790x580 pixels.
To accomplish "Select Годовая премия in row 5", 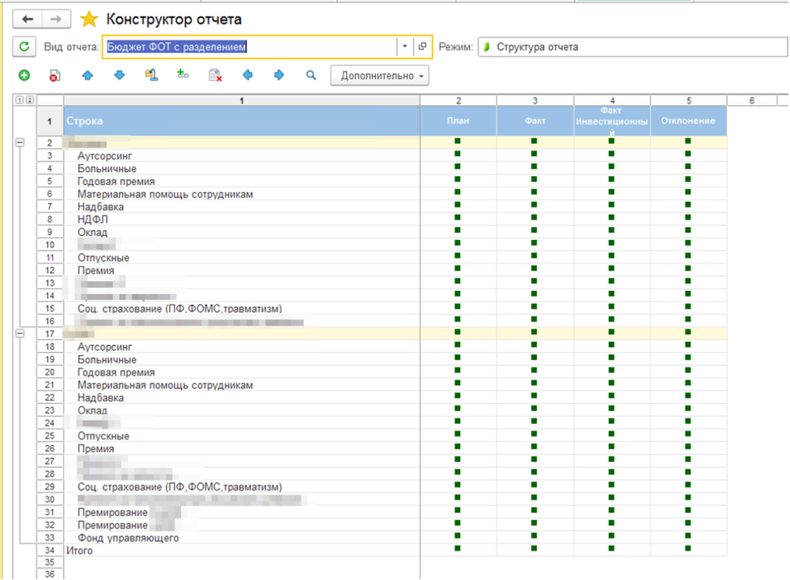I will pos(116,181).
